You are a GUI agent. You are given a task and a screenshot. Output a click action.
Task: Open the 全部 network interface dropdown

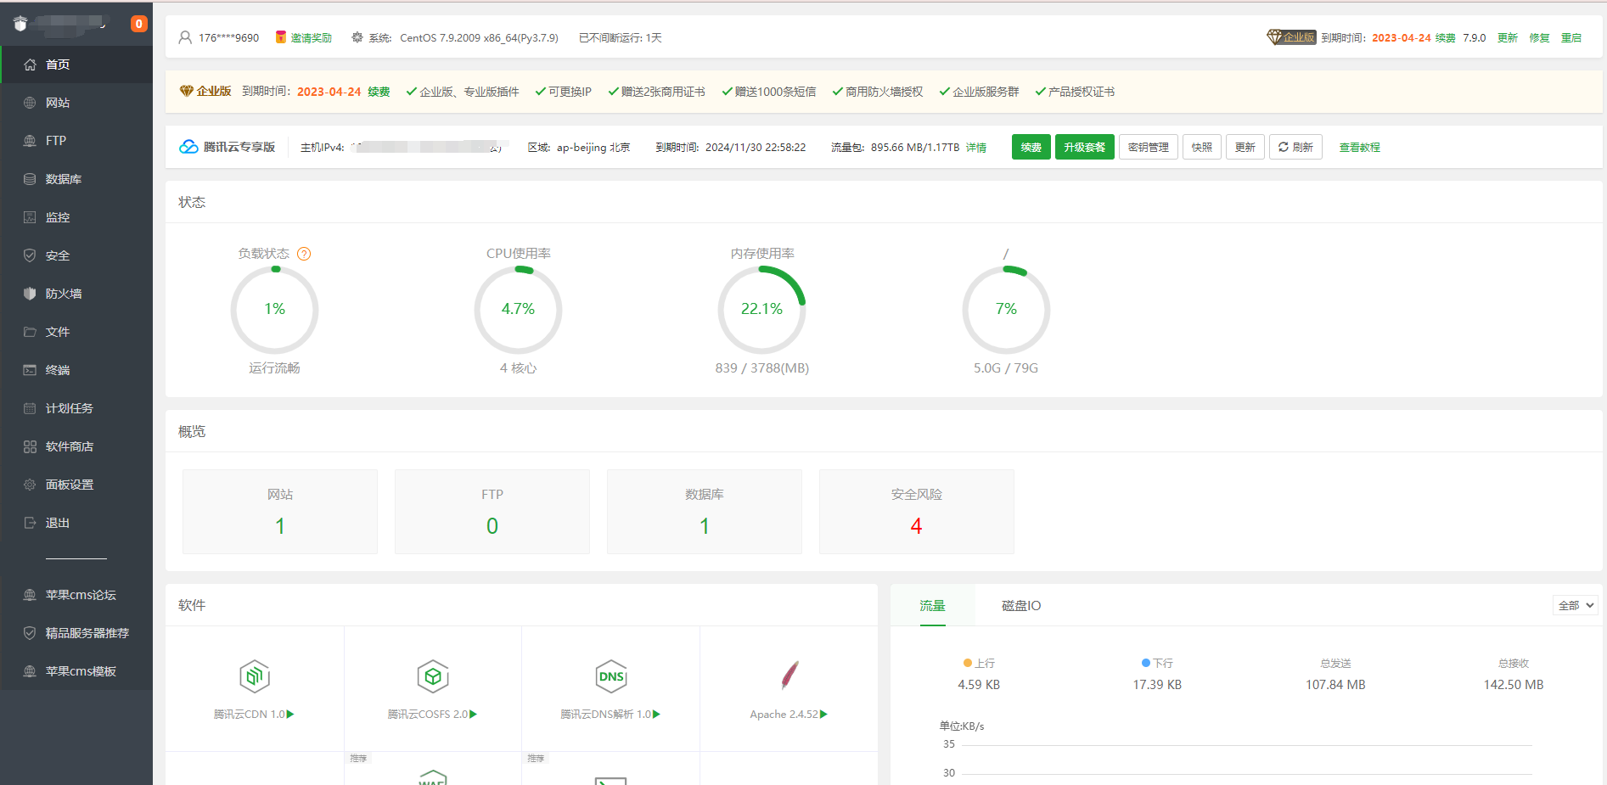(x=1576, y=605)
